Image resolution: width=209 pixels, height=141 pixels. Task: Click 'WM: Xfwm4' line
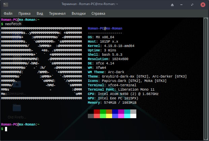point(97,68)
